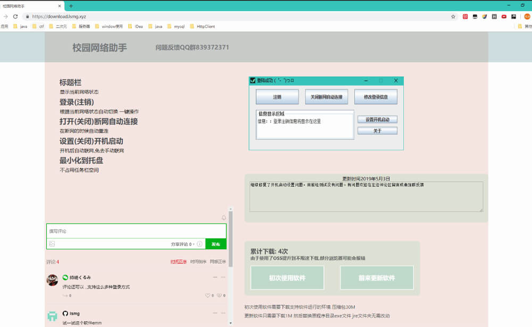532x327 pixels.
Task: Open a new browser tab
Action: [x=71, y=6]
